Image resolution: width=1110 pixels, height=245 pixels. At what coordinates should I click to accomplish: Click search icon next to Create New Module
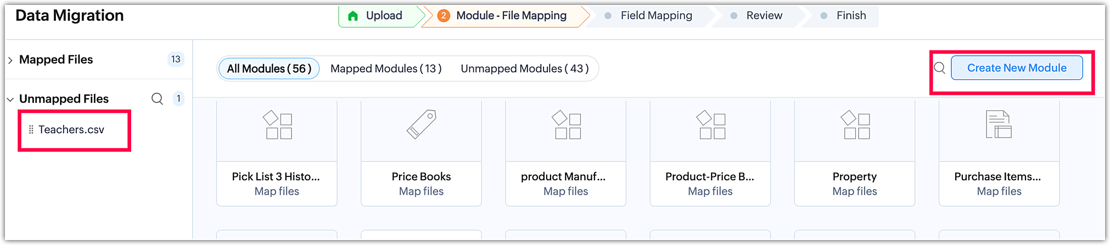tap(939, 68)
